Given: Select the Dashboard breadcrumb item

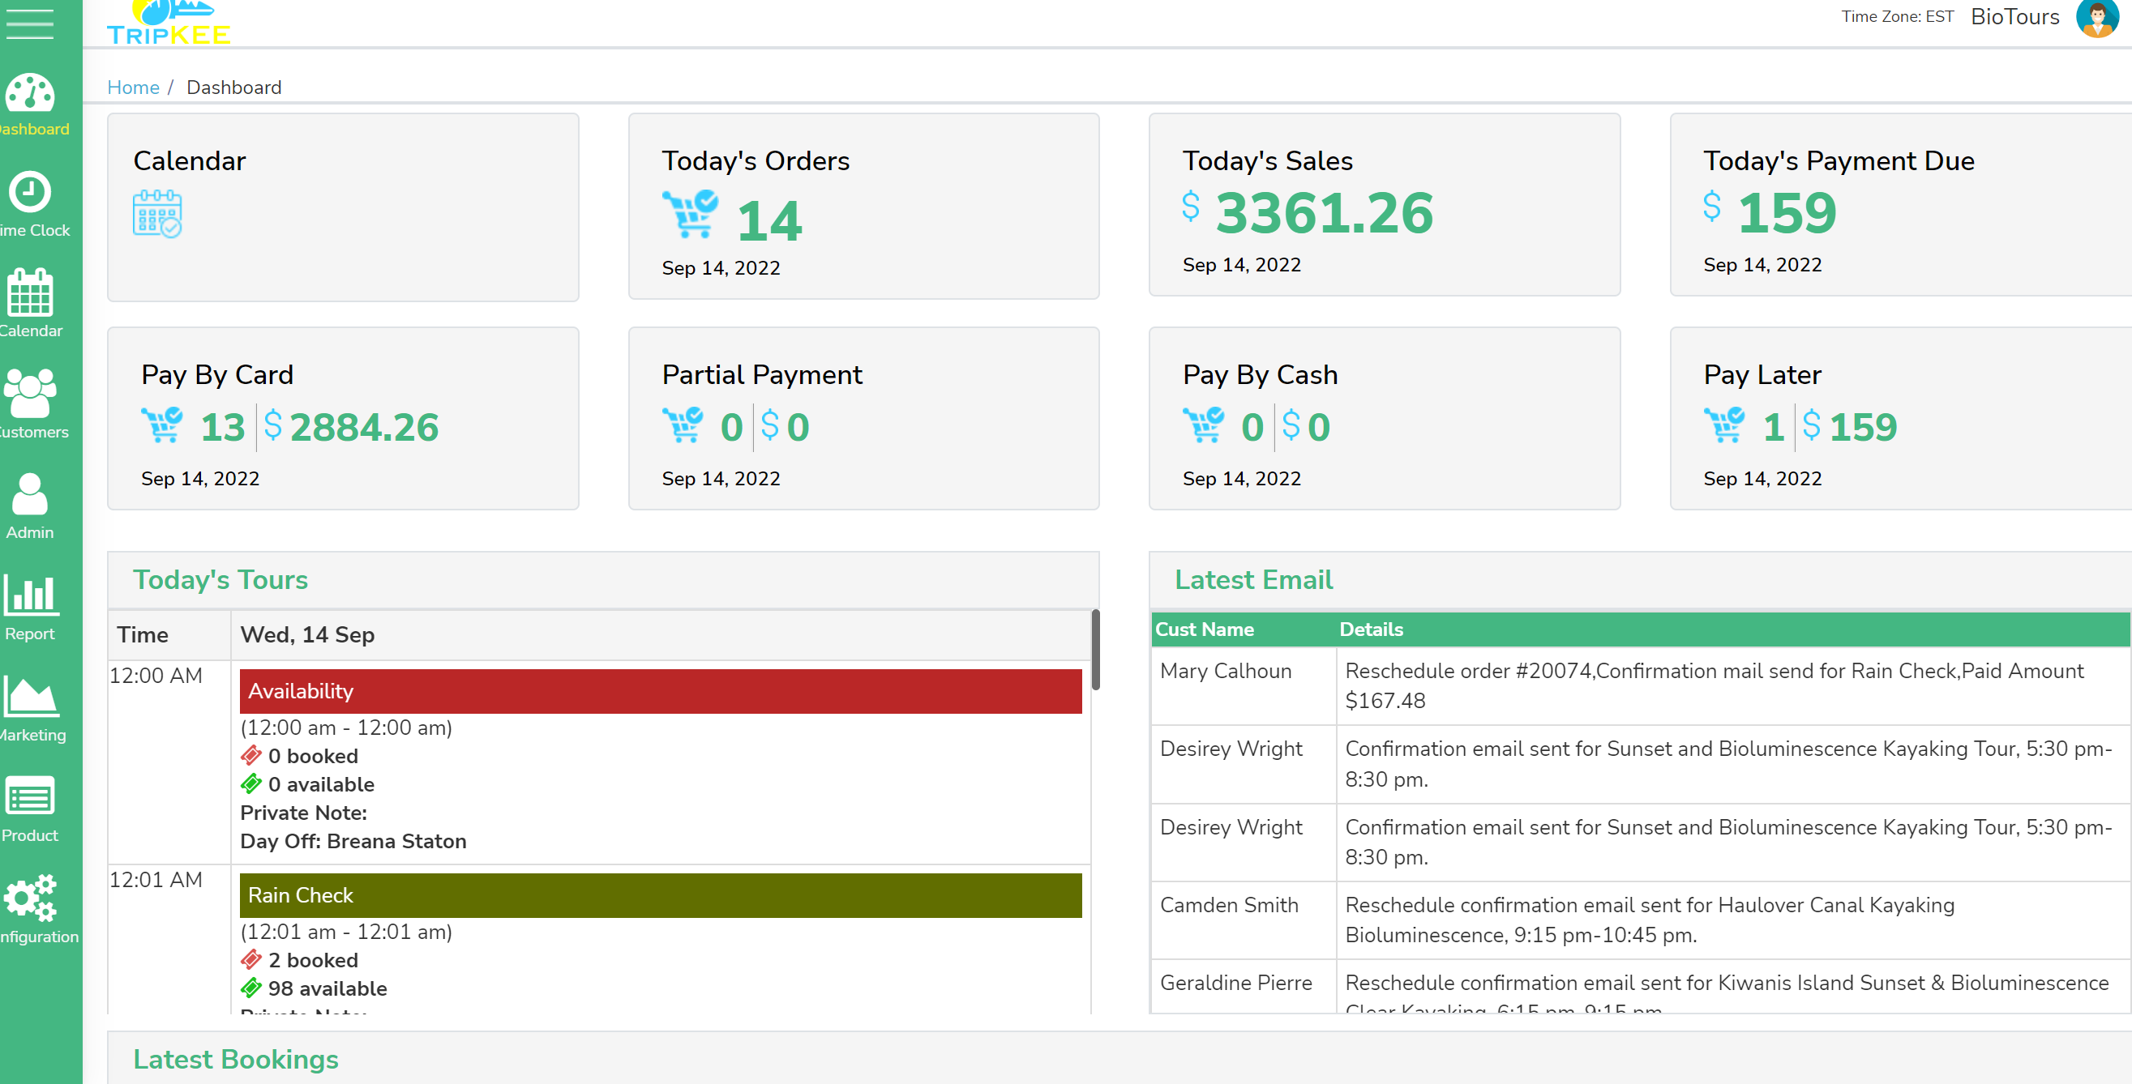Looking at the screenshot, I should (x=234, y=87).
